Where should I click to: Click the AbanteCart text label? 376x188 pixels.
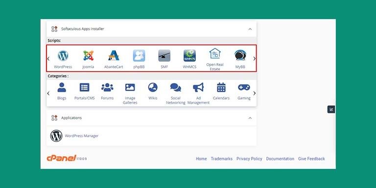pyautogui.click(x=114, y=67)
